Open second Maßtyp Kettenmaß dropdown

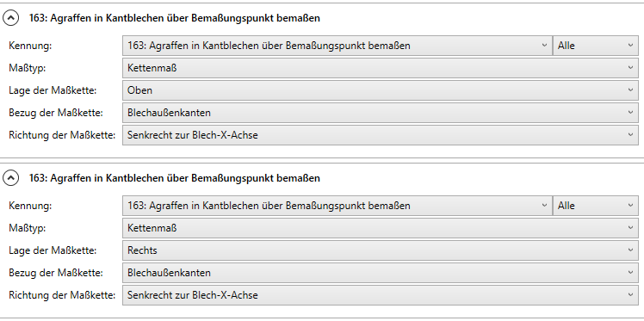(x=381, y=228)
